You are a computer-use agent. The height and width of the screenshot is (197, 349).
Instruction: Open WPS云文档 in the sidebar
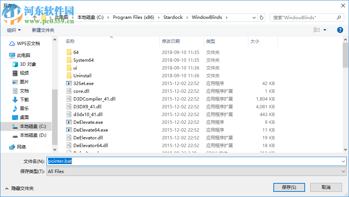[x=24, y=44]
